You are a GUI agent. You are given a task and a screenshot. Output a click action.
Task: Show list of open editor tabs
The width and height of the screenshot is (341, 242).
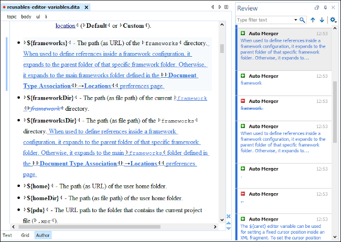point(227,7)
